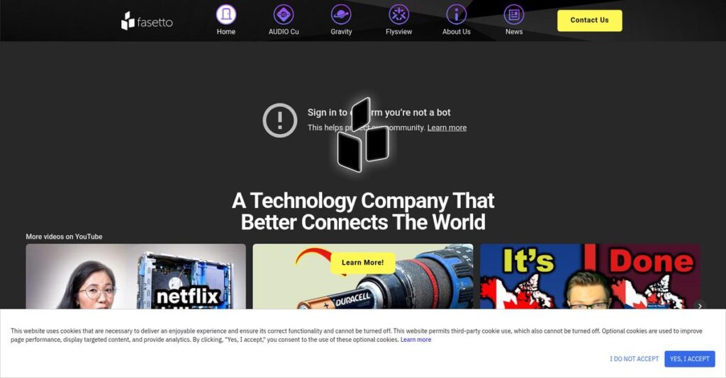Open the Home navigation icon
726x378 pixels.
(226, 14)
